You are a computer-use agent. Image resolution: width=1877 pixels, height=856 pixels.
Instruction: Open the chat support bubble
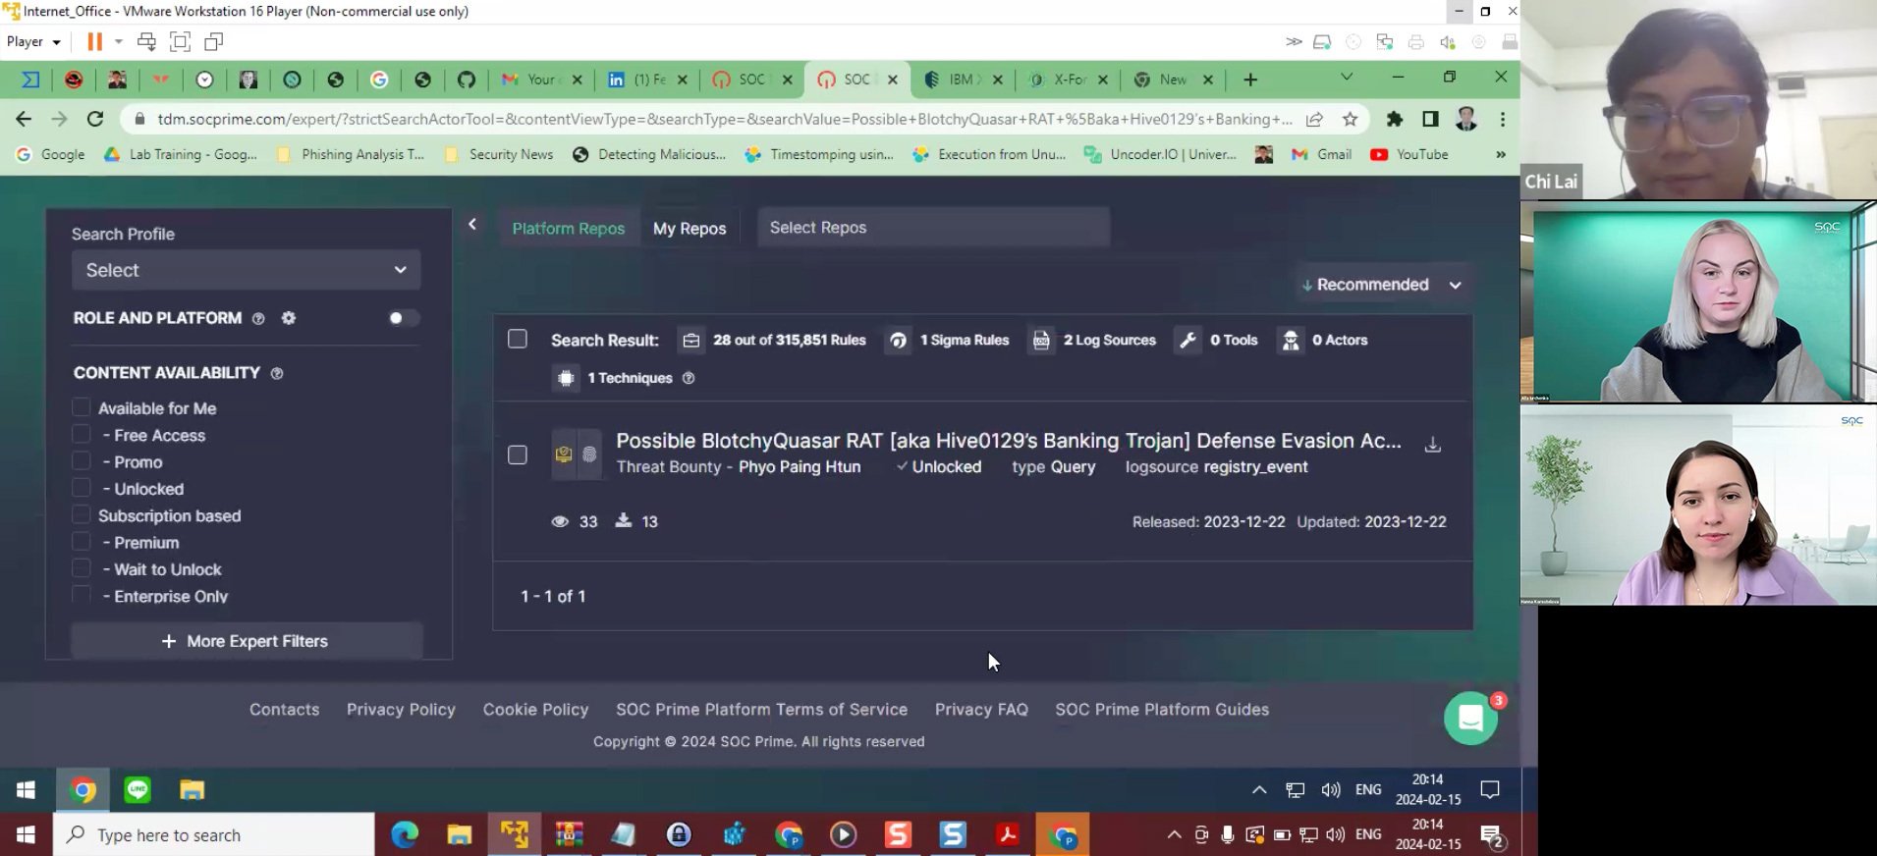(x=1469, y=719)
